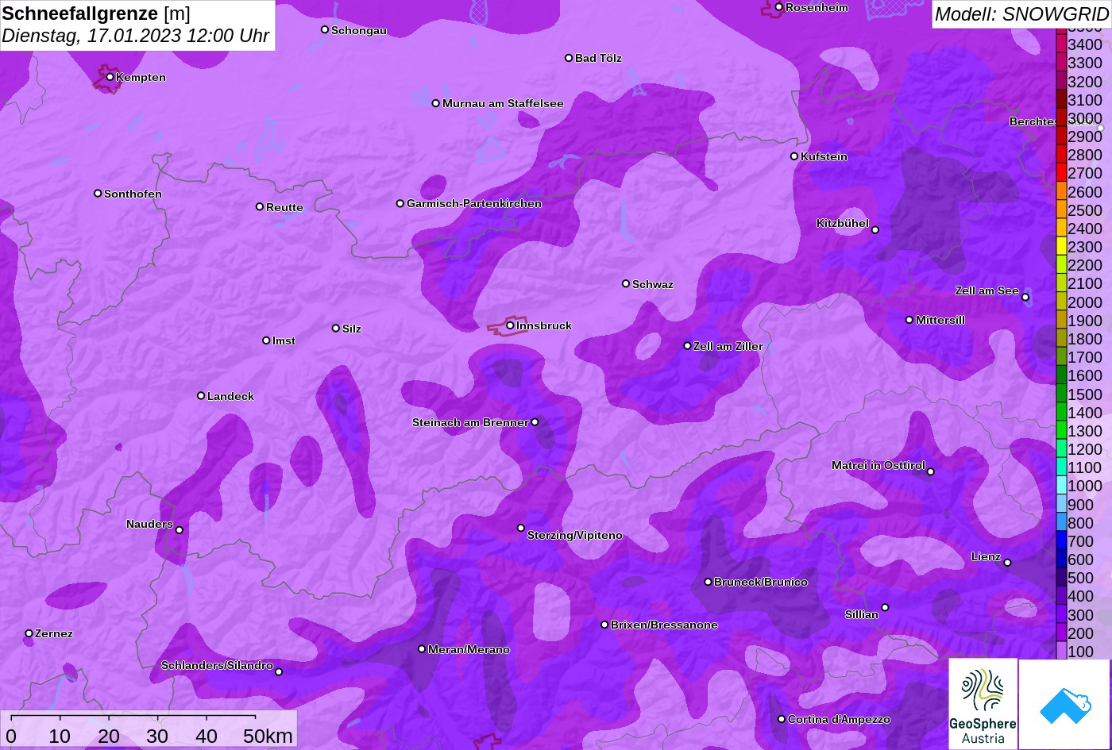Click the Bruneck/Brunico town label
The image size is (1112, 750).
[760, 582]
